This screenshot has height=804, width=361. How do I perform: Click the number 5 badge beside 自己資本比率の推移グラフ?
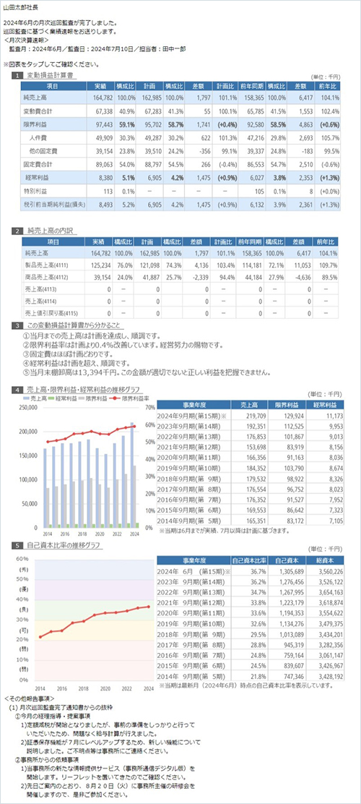tap(17, 546)
